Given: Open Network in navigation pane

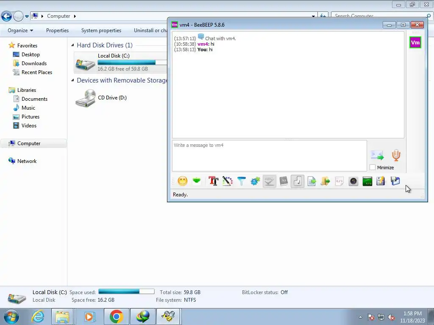Looking at the screenshot, I should coord(27,161).
